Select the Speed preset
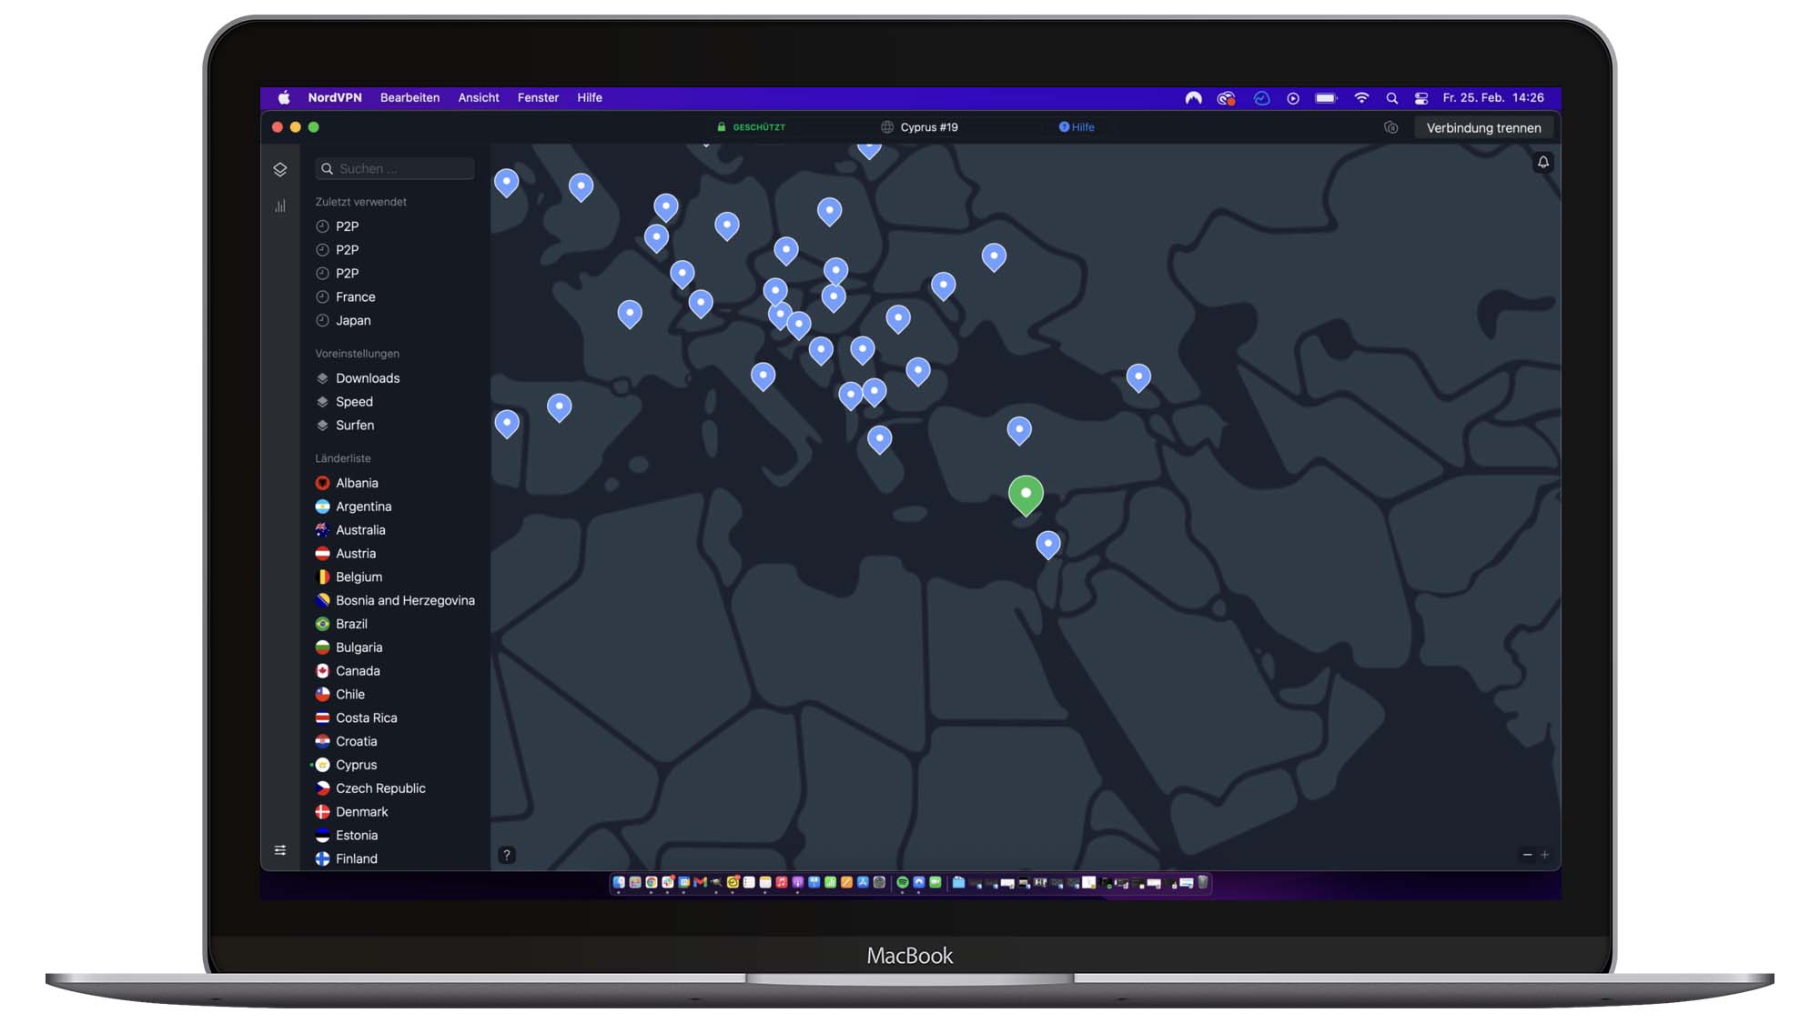 tap(354, 401)
